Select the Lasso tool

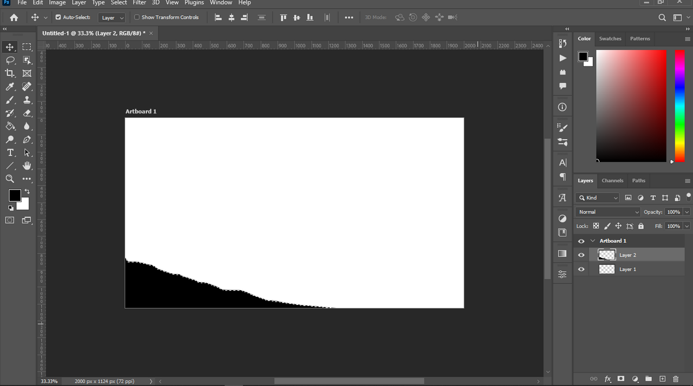pos(10,61)
